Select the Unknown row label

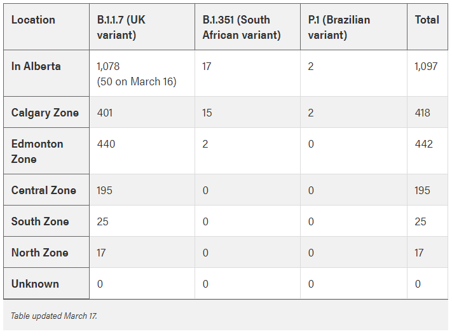[x=35, y=284]
